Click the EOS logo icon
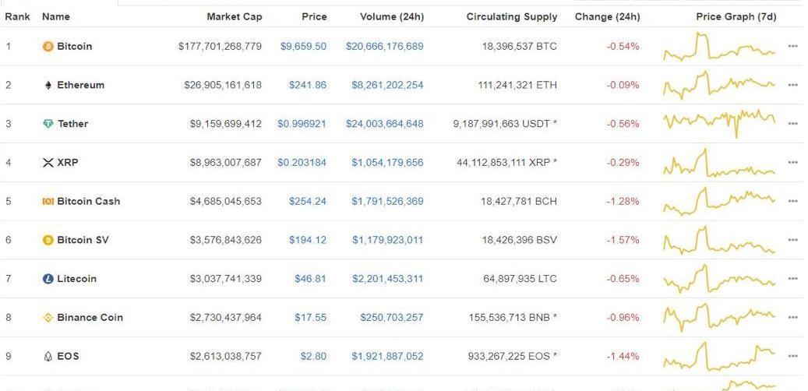The width and height of the screenshot is (808, 391). (x=48, y=357)
